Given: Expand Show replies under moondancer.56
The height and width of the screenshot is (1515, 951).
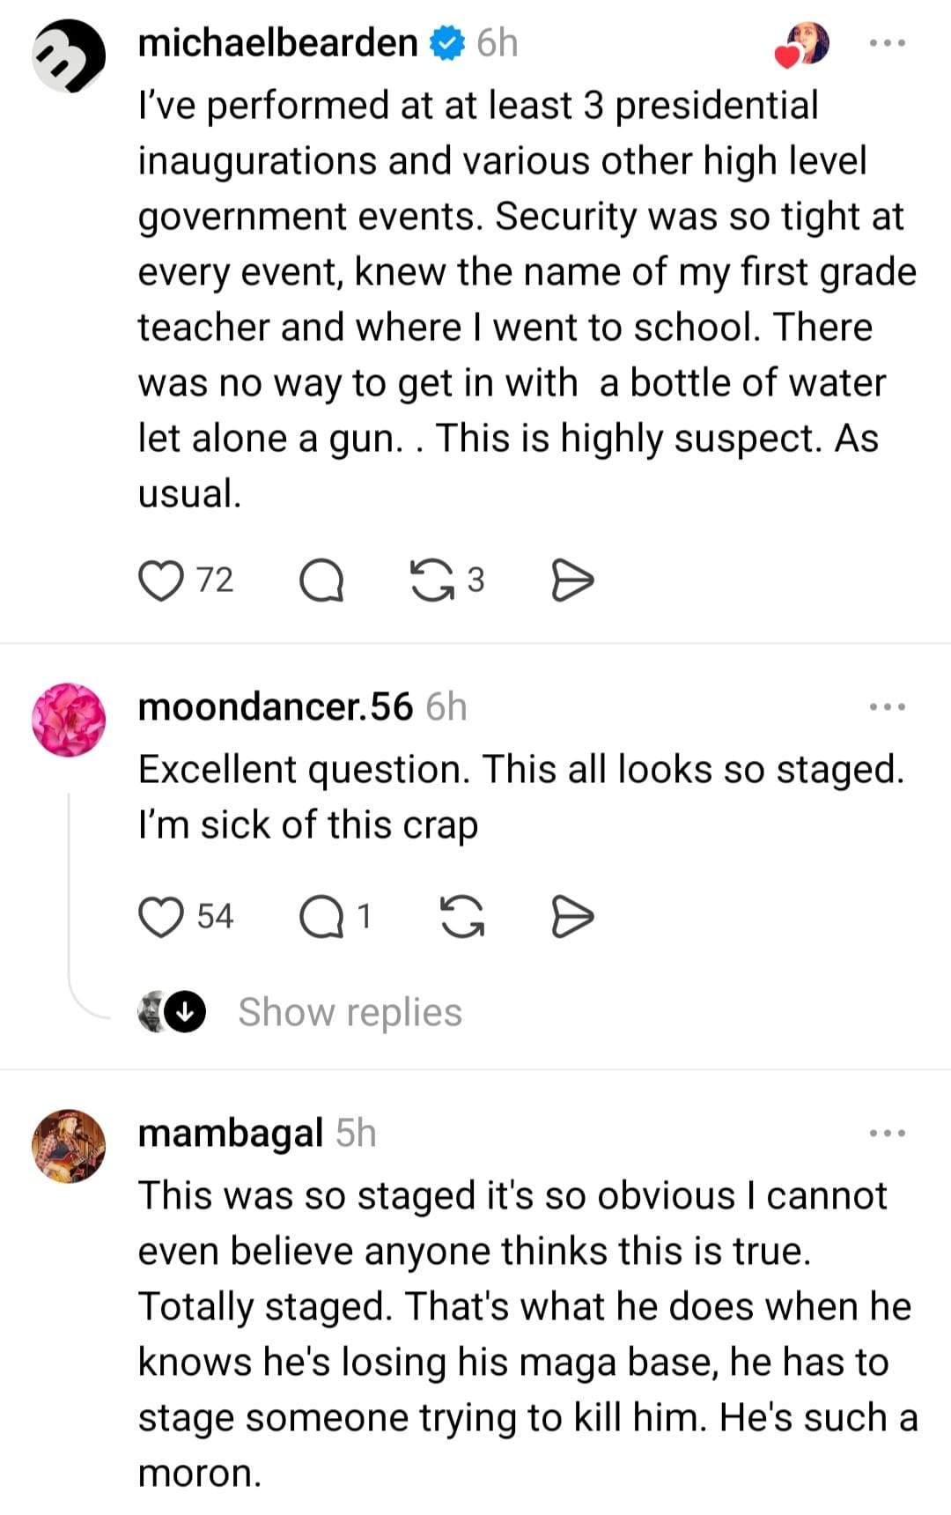Looking at the screenshot, I should point(350,1012).
